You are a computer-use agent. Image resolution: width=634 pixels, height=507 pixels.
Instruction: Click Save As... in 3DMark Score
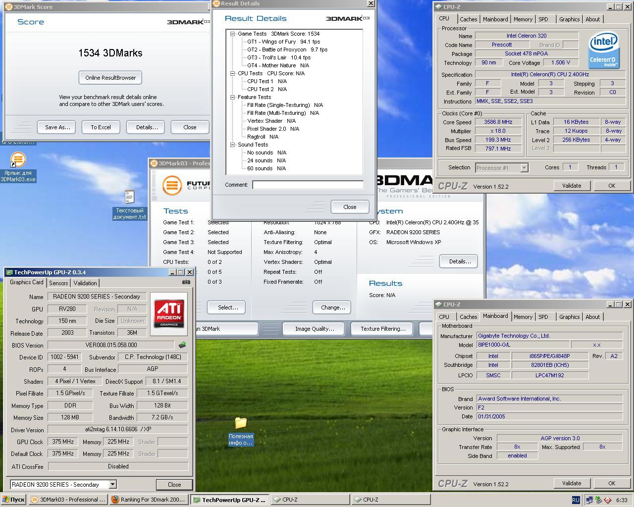click(57, 127)
